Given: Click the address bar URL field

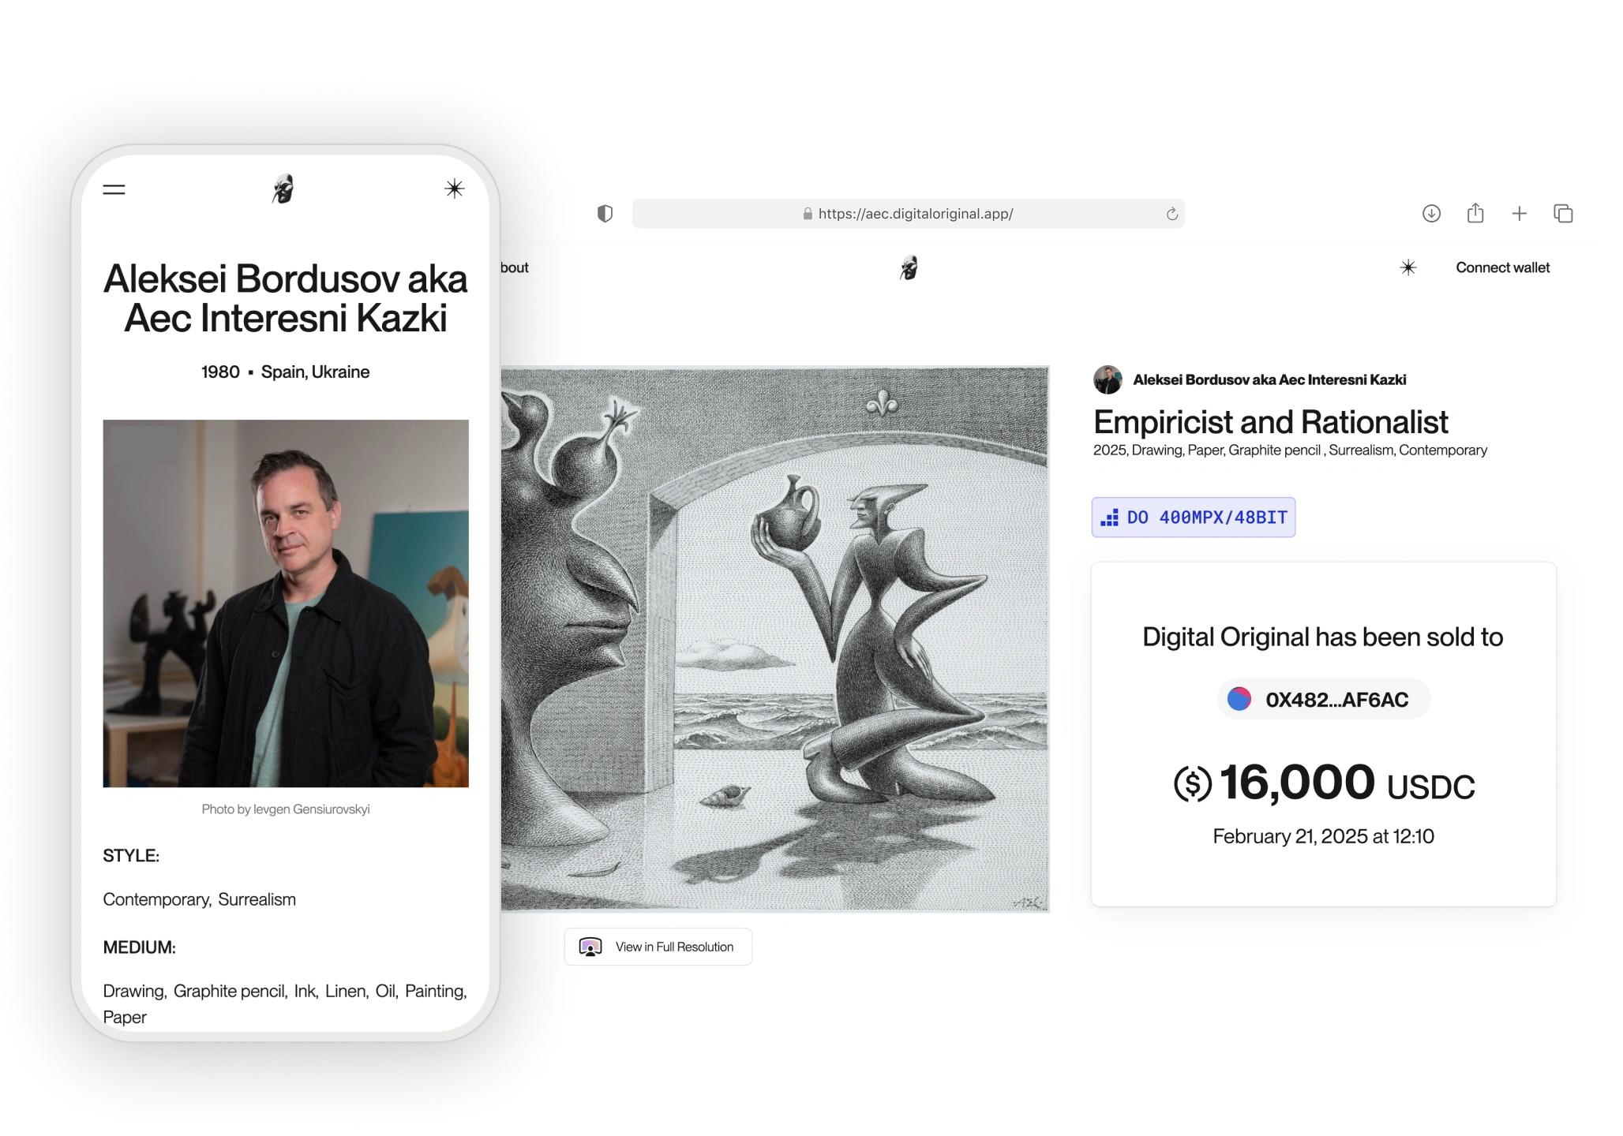Looking at the screenshot, I should point(908,214).
